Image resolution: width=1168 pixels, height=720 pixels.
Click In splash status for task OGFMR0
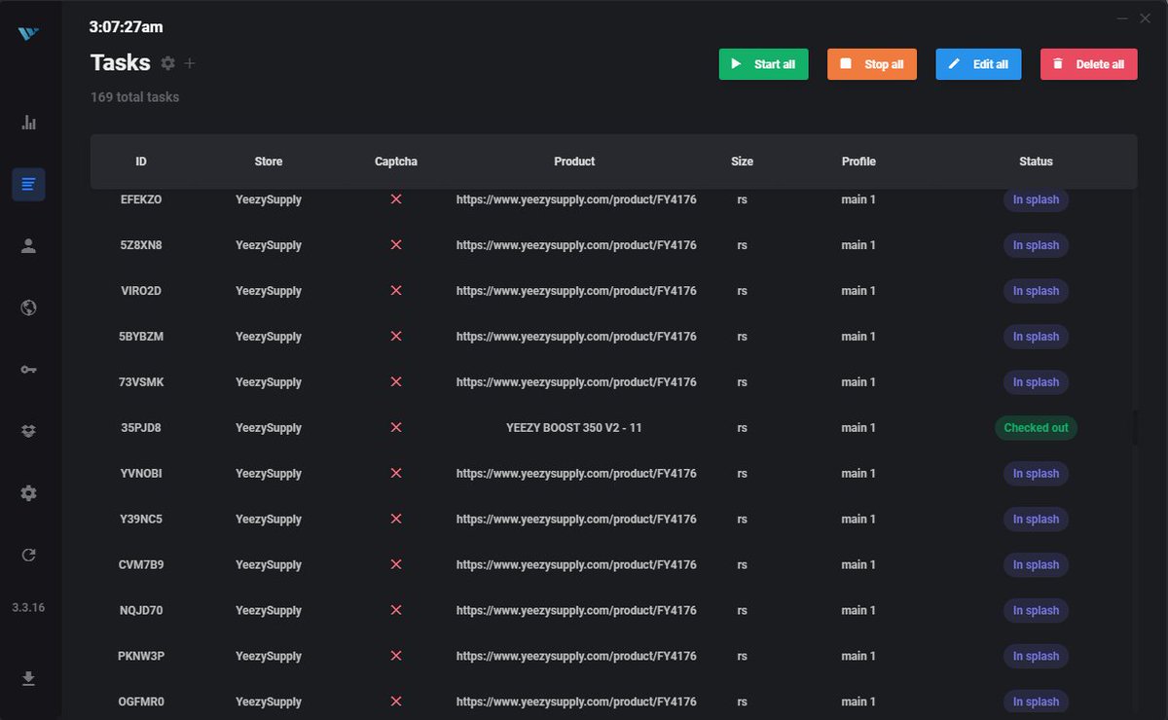coord(1036,702)
